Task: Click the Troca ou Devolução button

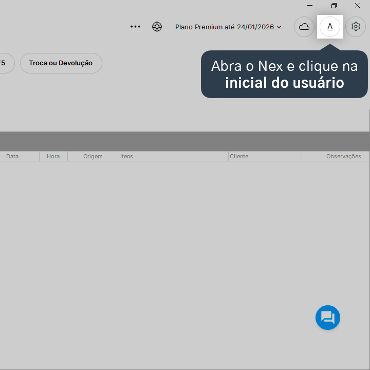Action: coord(61,63)
